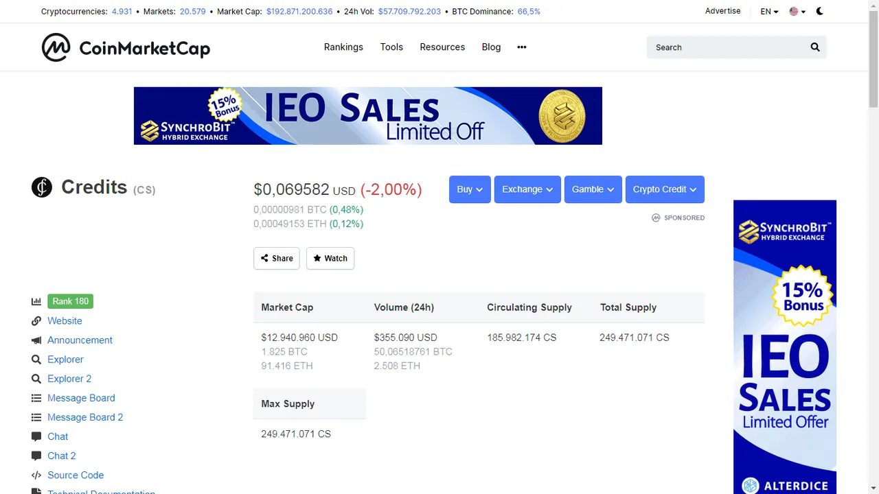Open the Source Code link

(x=76, y=474)
